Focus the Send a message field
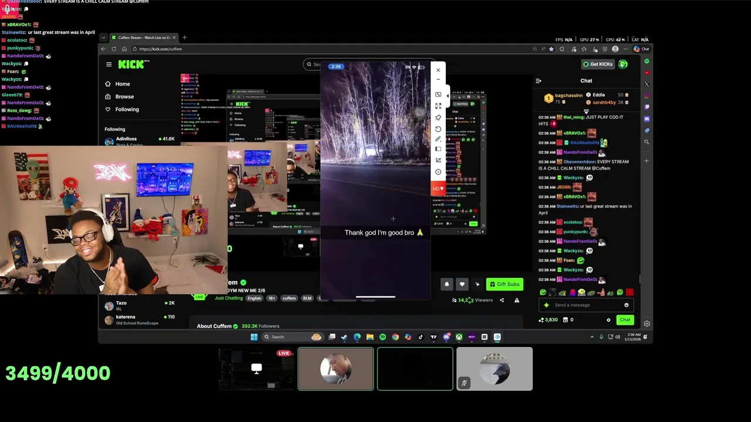 (x=587, y=305)
